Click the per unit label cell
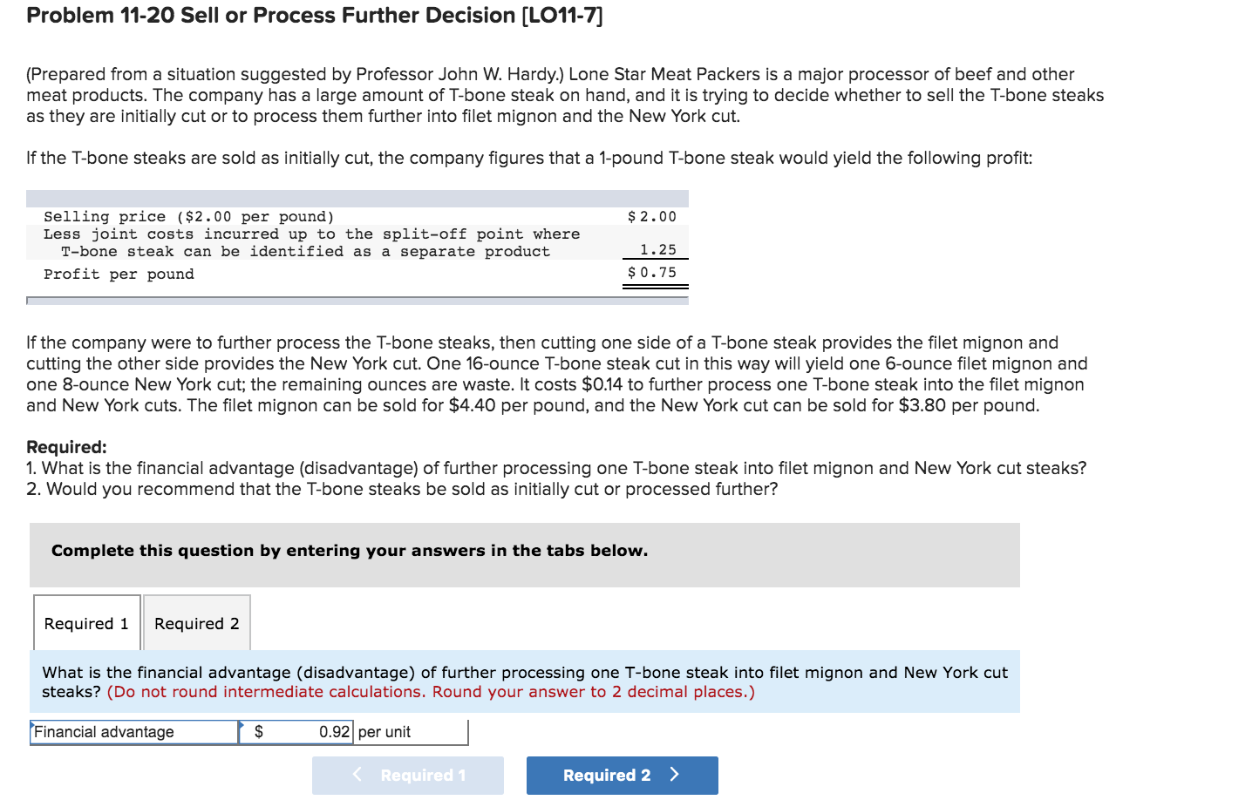Viewport: 1259px width, 800px height. [x=387, y=732]
